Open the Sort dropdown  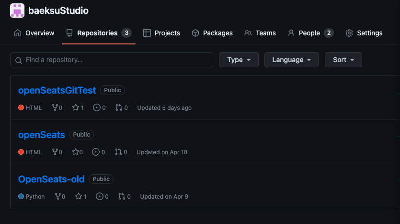pos(343,60)
